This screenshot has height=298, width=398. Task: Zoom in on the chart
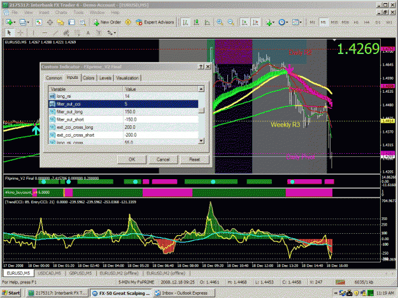[x=220, y=22]
